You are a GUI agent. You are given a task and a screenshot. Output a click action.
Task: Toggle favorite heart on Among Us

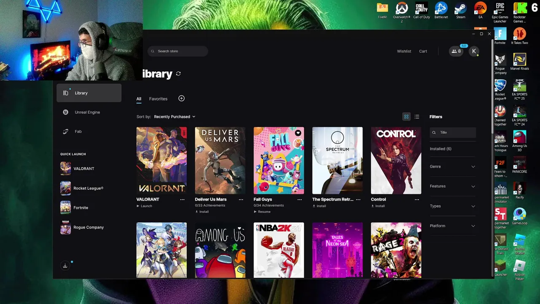(x=239, y=228)
